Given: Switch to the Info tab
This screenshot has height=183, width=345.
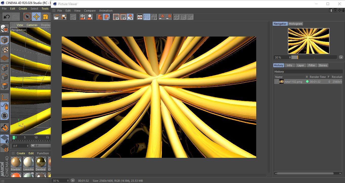Looking at the screenshot, I should tap(289, 65).
